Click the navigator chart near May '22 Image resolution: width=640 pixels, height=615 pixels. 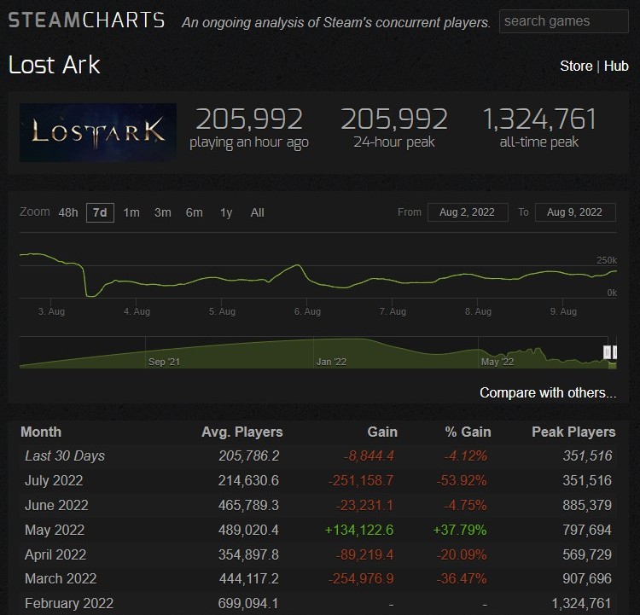(x=497, y=362)
